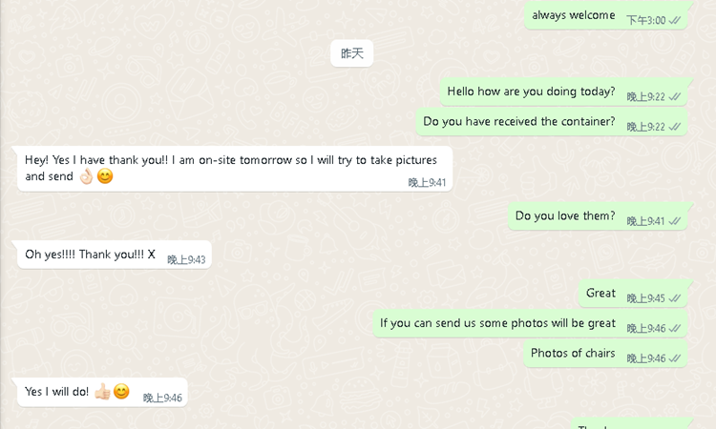Click the smiley emoji in "Yes I will do!"

pyautogui.click(x=121, y=392)
